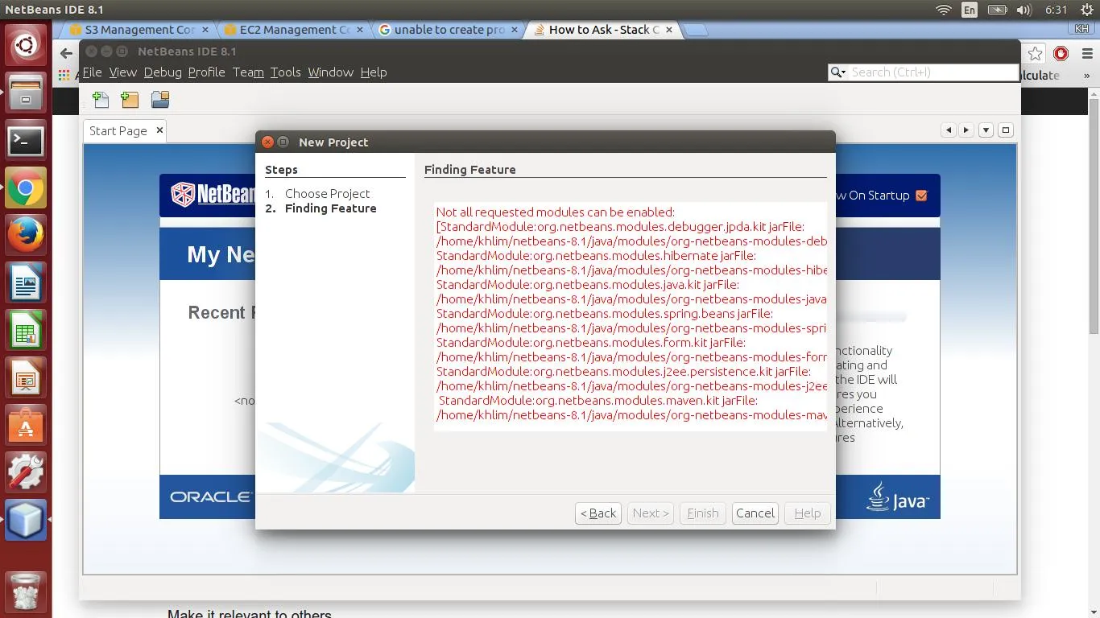Click the Chrome back arrow
Image resolution: width=1100 pixels, height=618 pixels.
(66, 53)
